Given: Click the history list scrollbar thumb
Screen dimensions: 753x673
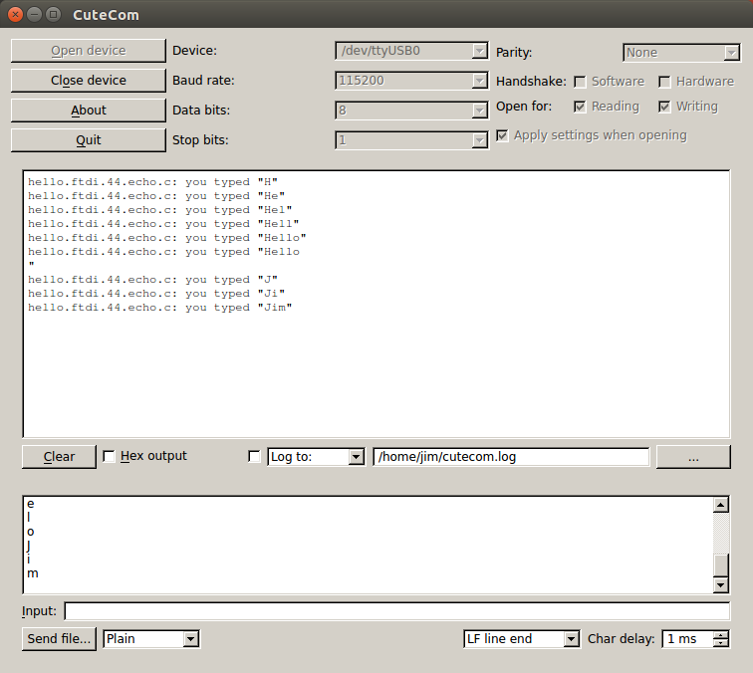Looking at the screenshot, I should click(x=721, y=564).
